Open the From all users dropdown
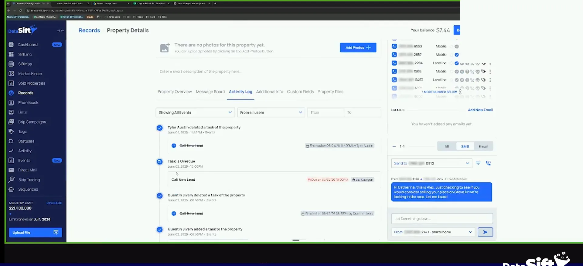583x266 pixels. point(271,112)
